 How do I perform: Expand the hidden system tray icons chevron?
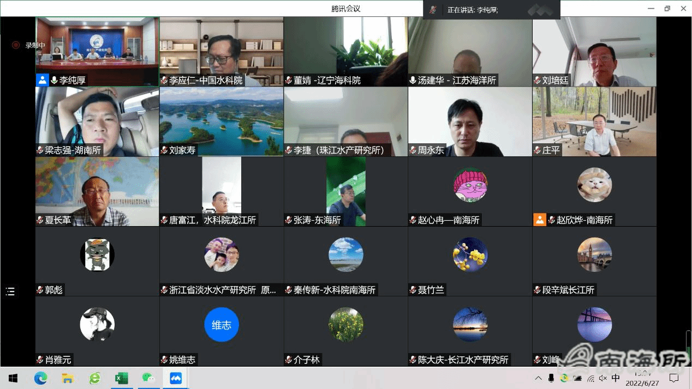538,378
